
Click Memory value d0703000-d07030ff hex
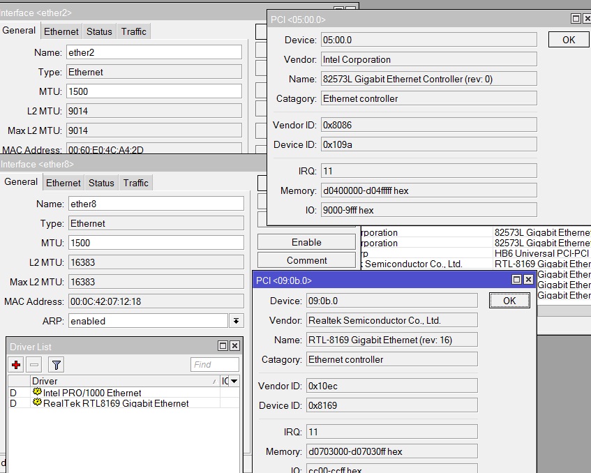[x=392, y=451]
